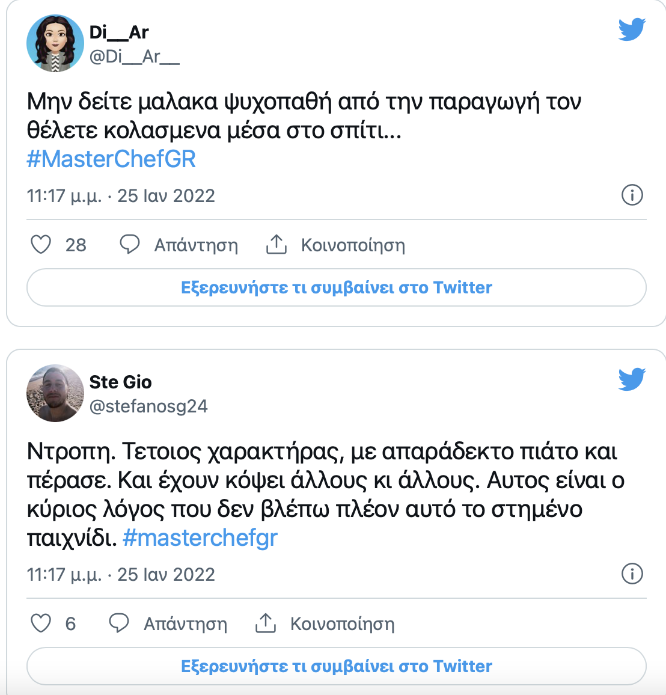Like the Ste Gio tweet with heart icon
This screenshot has height=695, width=666.
41,623
